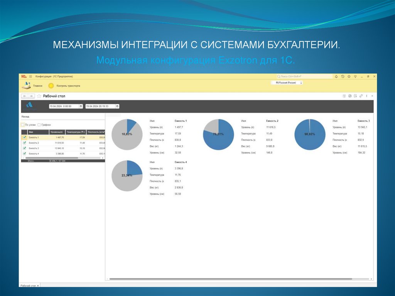Uncheck the Емкость 4 row checkbox
This screenshot has width=395, height=296.
tap(24, 154)
